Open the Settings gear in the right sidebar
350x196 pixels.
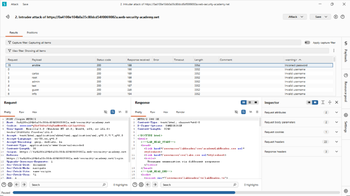tap(346, 115)
